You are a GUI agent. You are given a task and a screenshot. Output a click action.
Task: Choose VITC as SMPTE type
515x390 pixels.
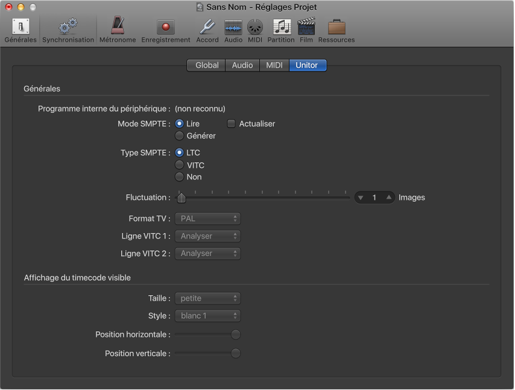(179, 165)
